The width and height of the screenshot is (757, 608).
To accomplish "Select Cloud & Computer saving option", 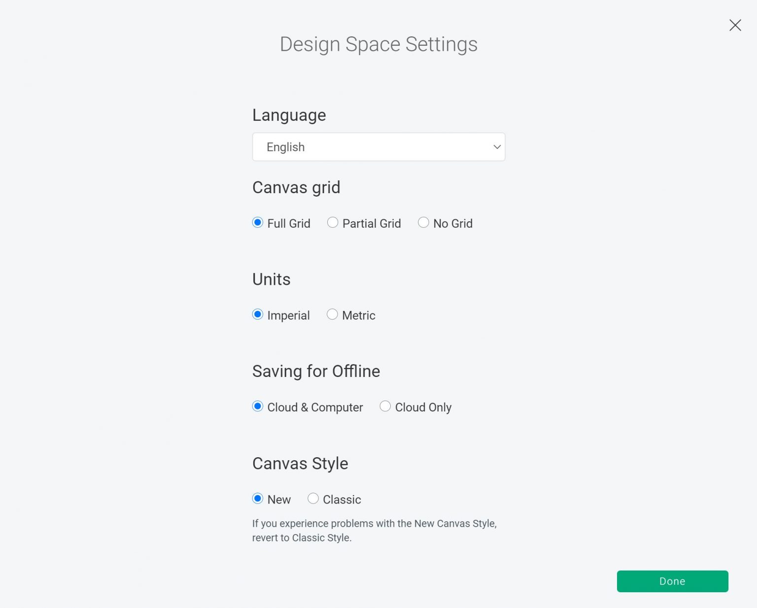I will [257, 406].
